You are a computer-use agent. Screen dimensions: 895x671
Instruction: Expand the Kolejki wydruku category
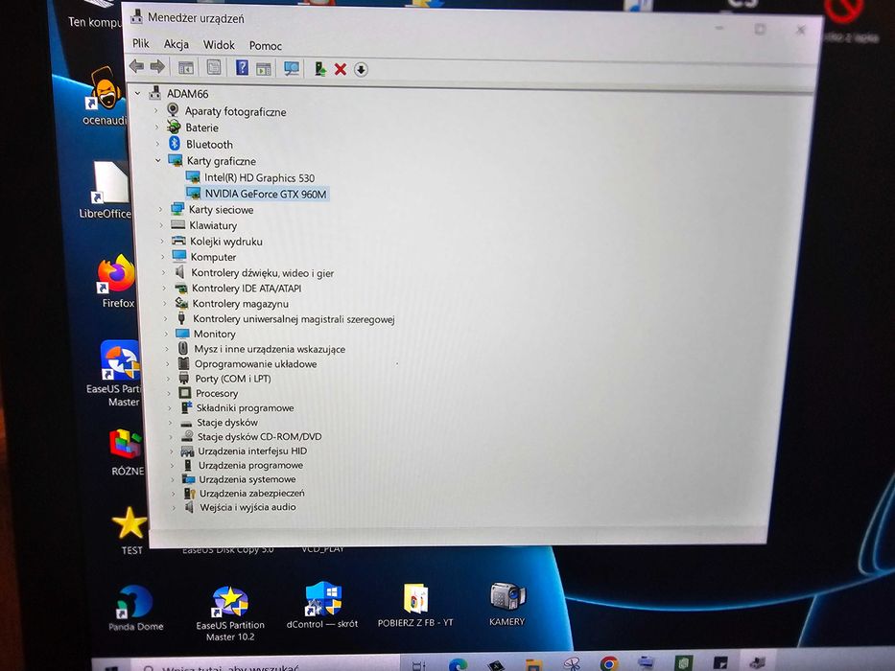click(x=162, y=241)
